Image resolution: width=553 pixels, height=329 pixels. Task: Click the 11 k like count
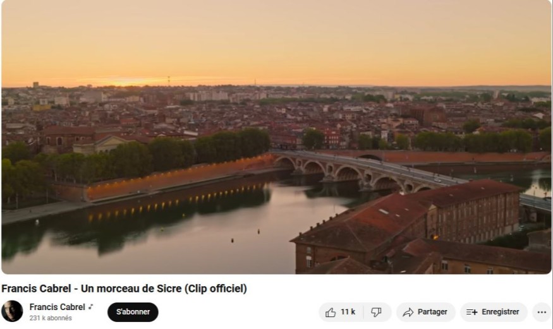(348, 312)
